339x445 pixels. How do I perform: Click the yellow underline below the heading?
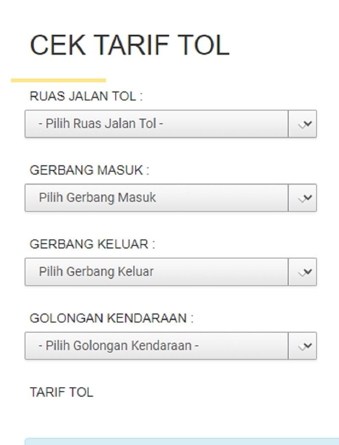click(58, 80)
